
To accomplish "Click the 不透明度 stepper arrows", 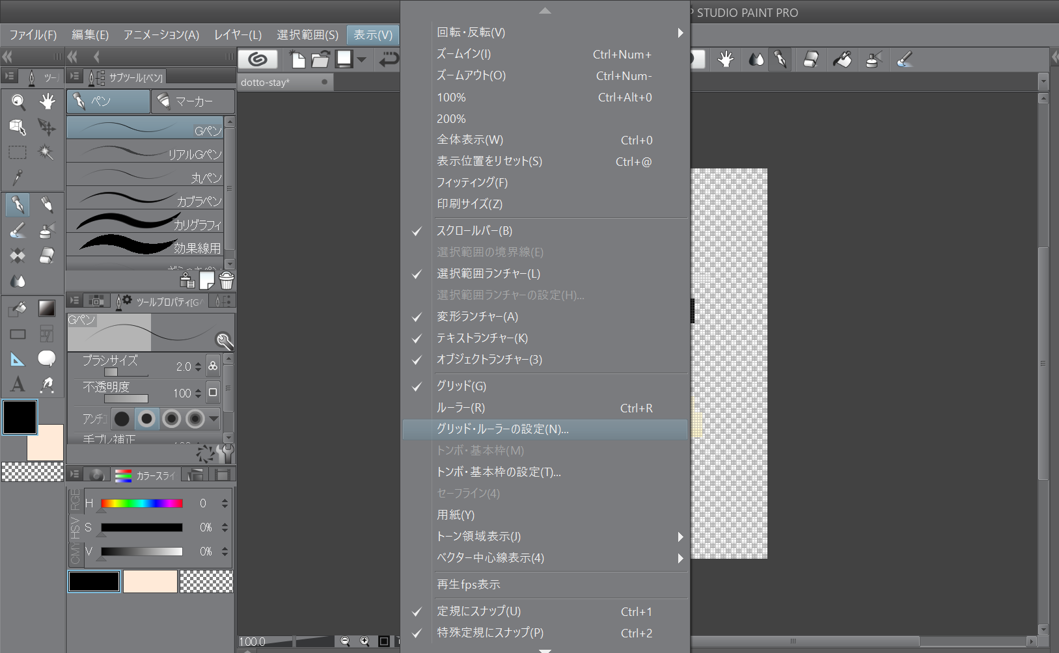I will tap(198, 393).
